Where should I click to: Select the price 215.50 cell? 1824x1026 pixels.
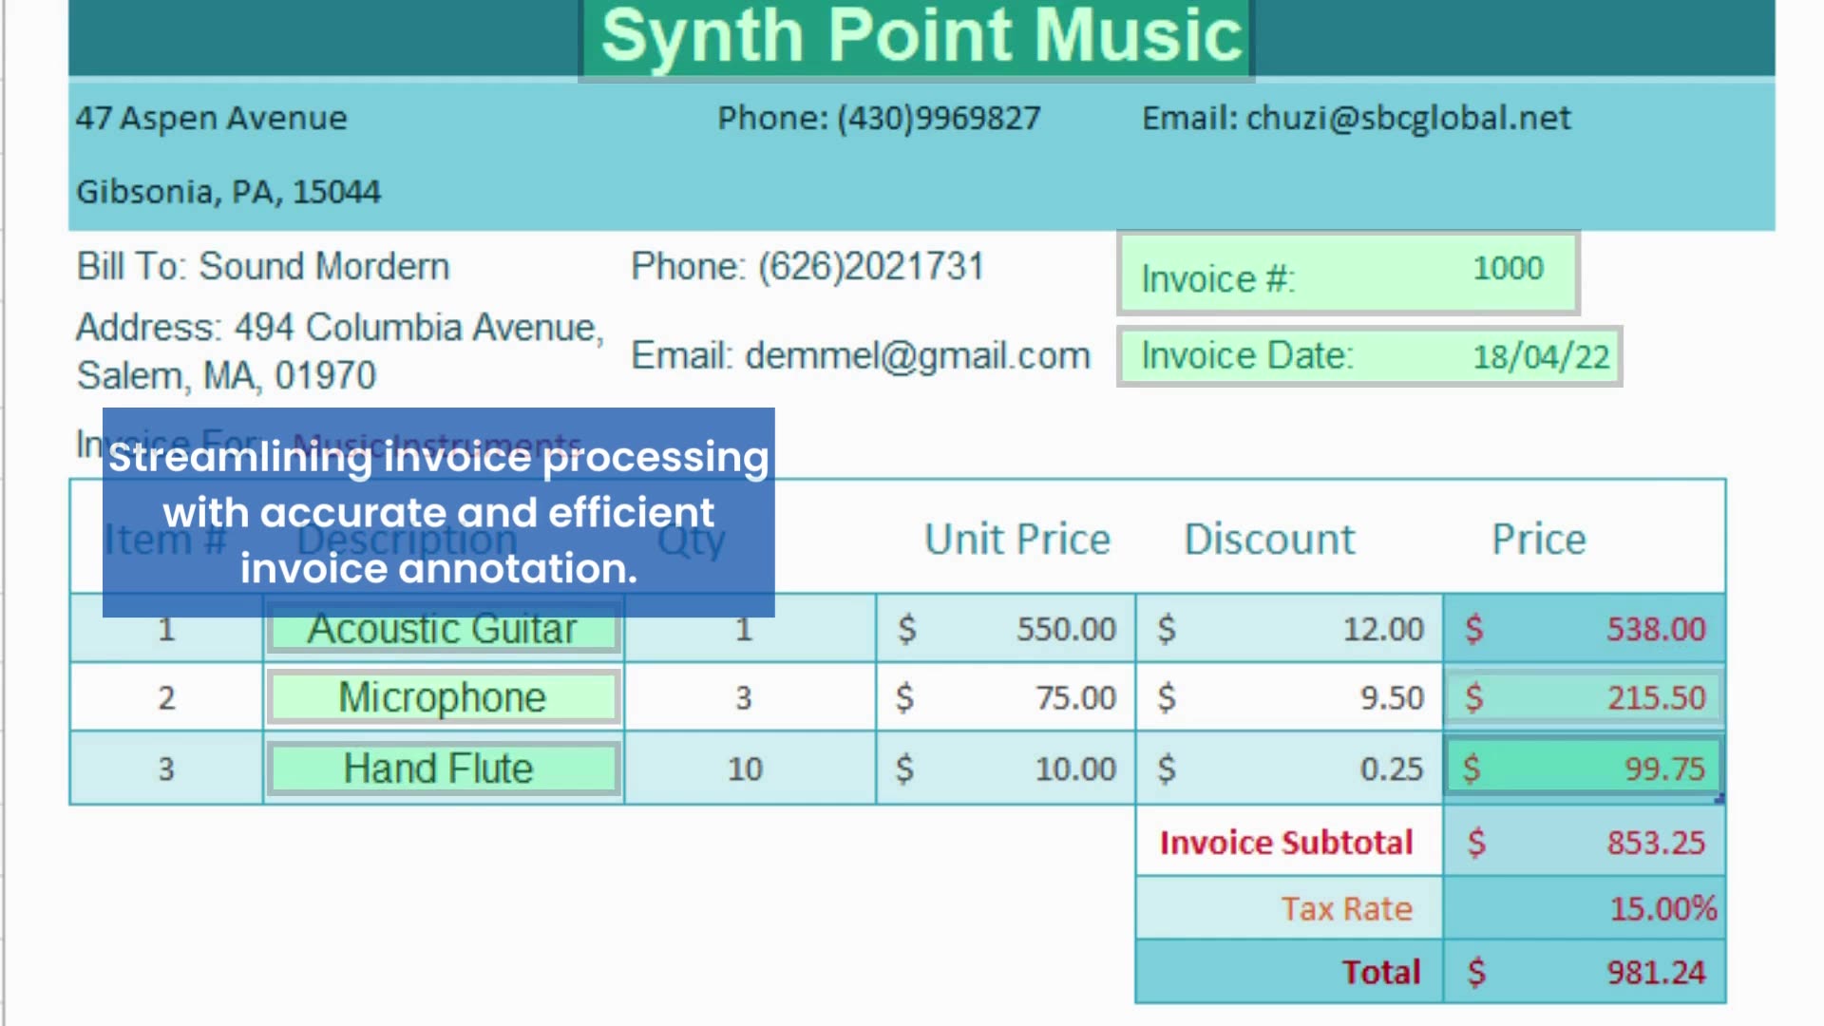1585,697
